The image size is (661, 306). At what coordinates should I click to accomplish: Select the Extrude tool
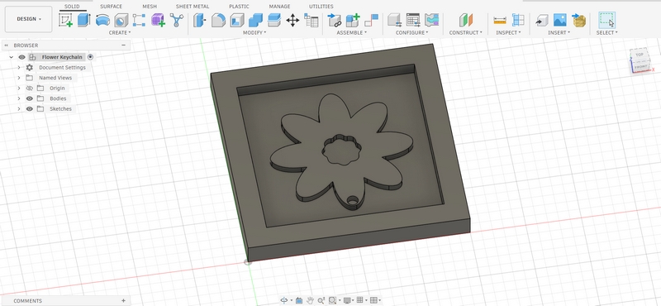pyautogui.click(x=84, y=20)
